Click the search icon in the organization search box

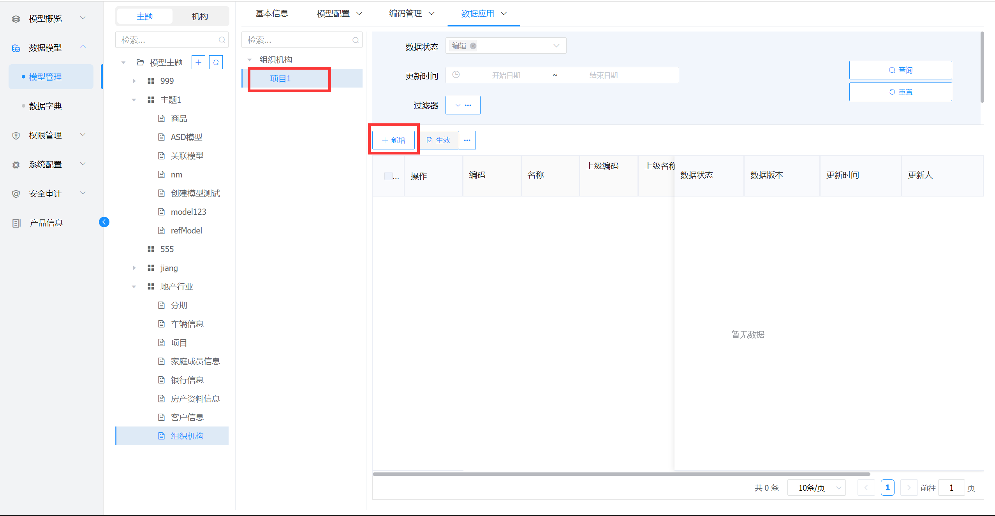pyautogui.click(x=356, y=40)
